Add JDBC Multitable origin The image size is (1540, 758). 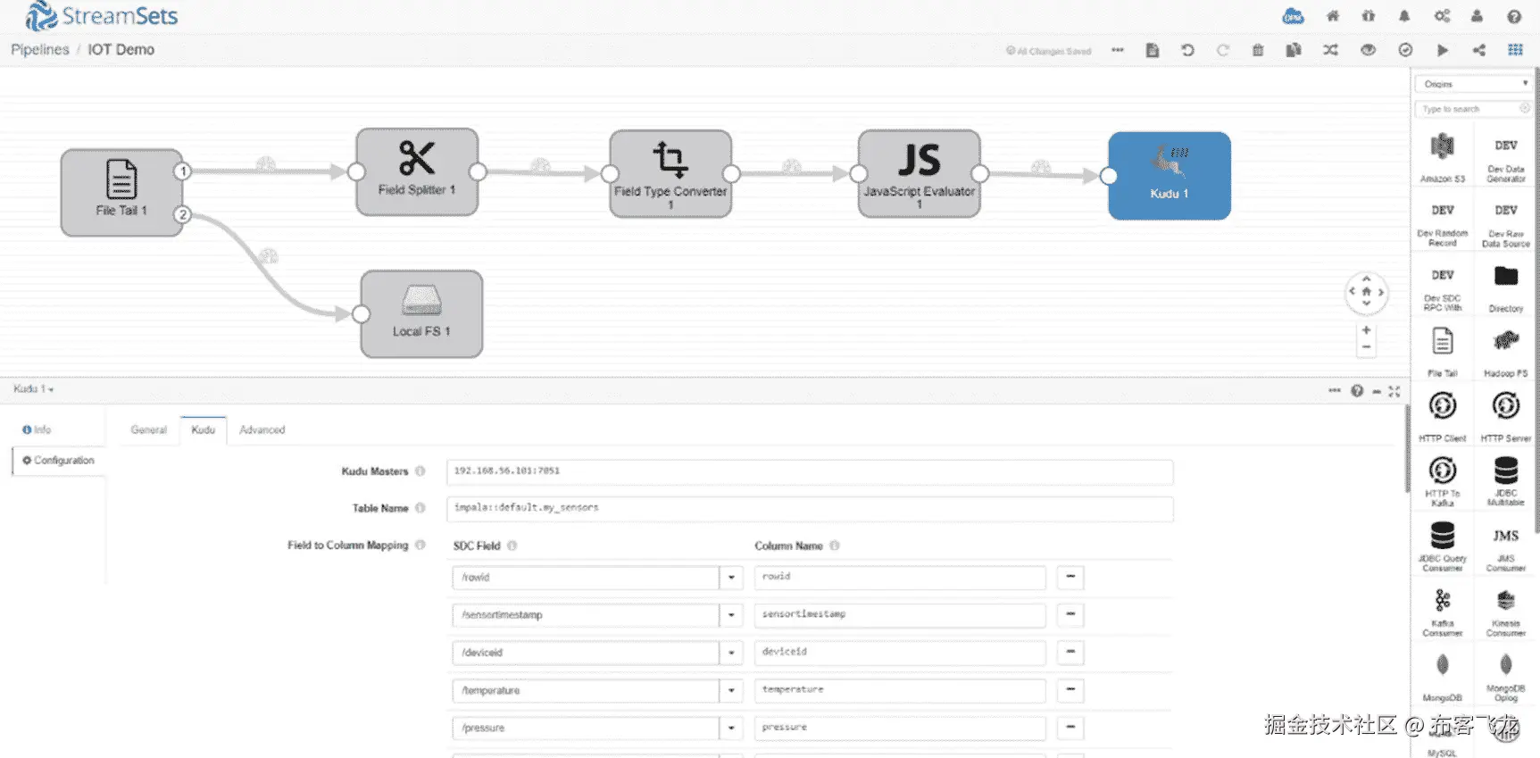(1505, 481)
